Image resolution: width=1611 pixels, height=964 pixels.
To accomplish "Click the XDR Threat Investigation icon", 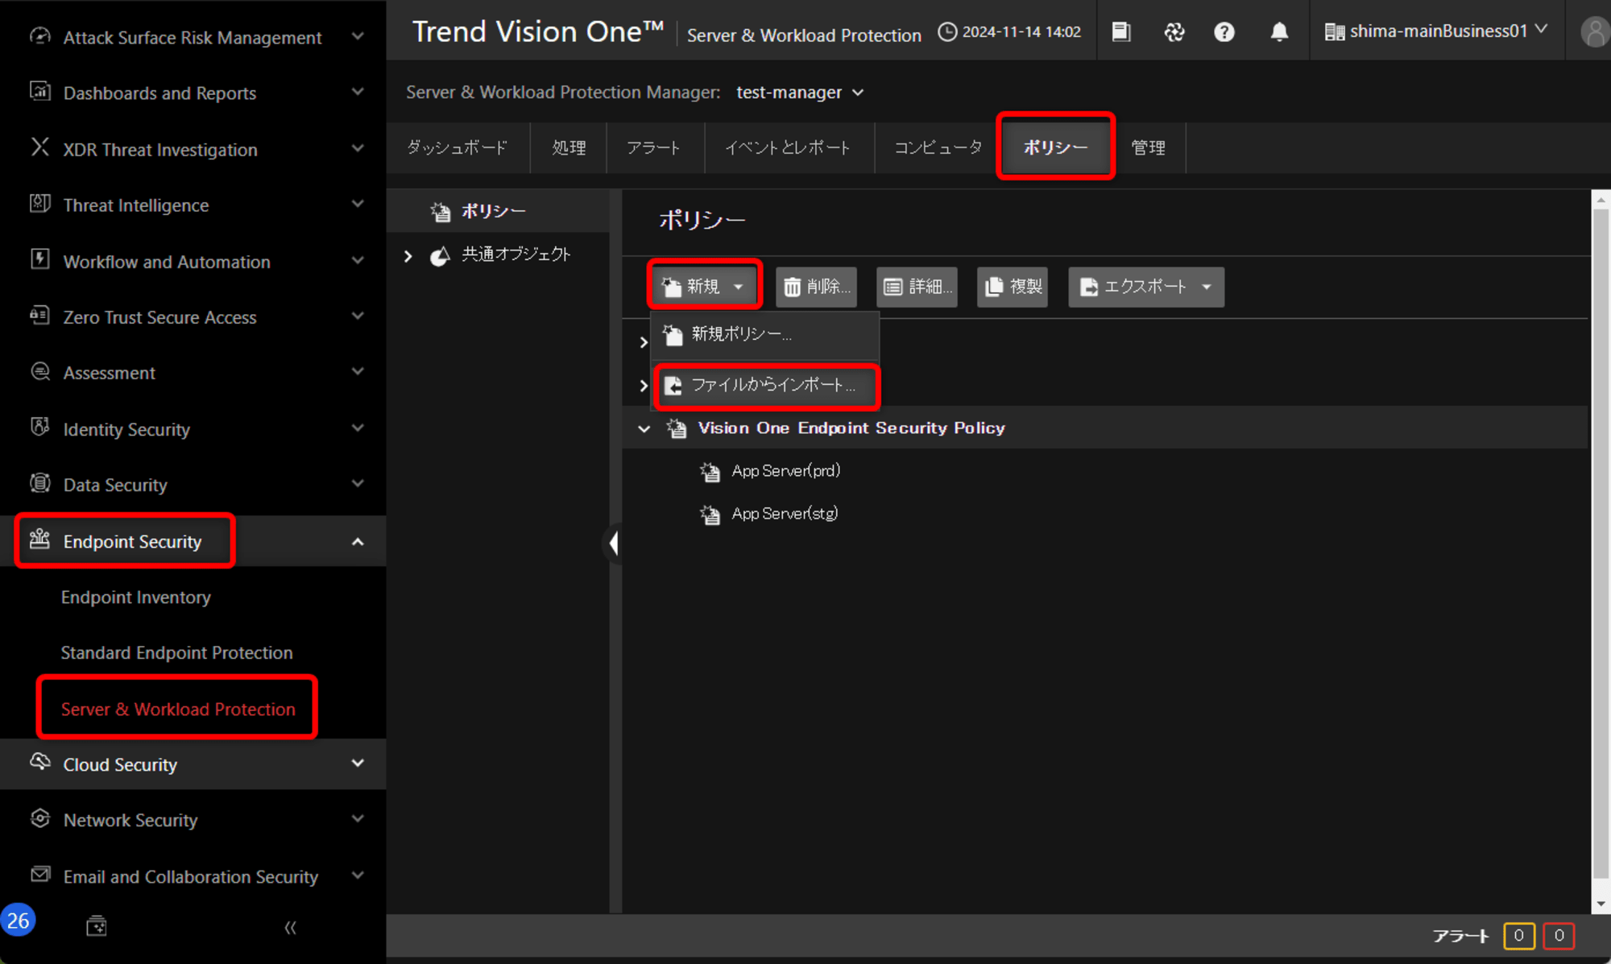I will point(39,147).
